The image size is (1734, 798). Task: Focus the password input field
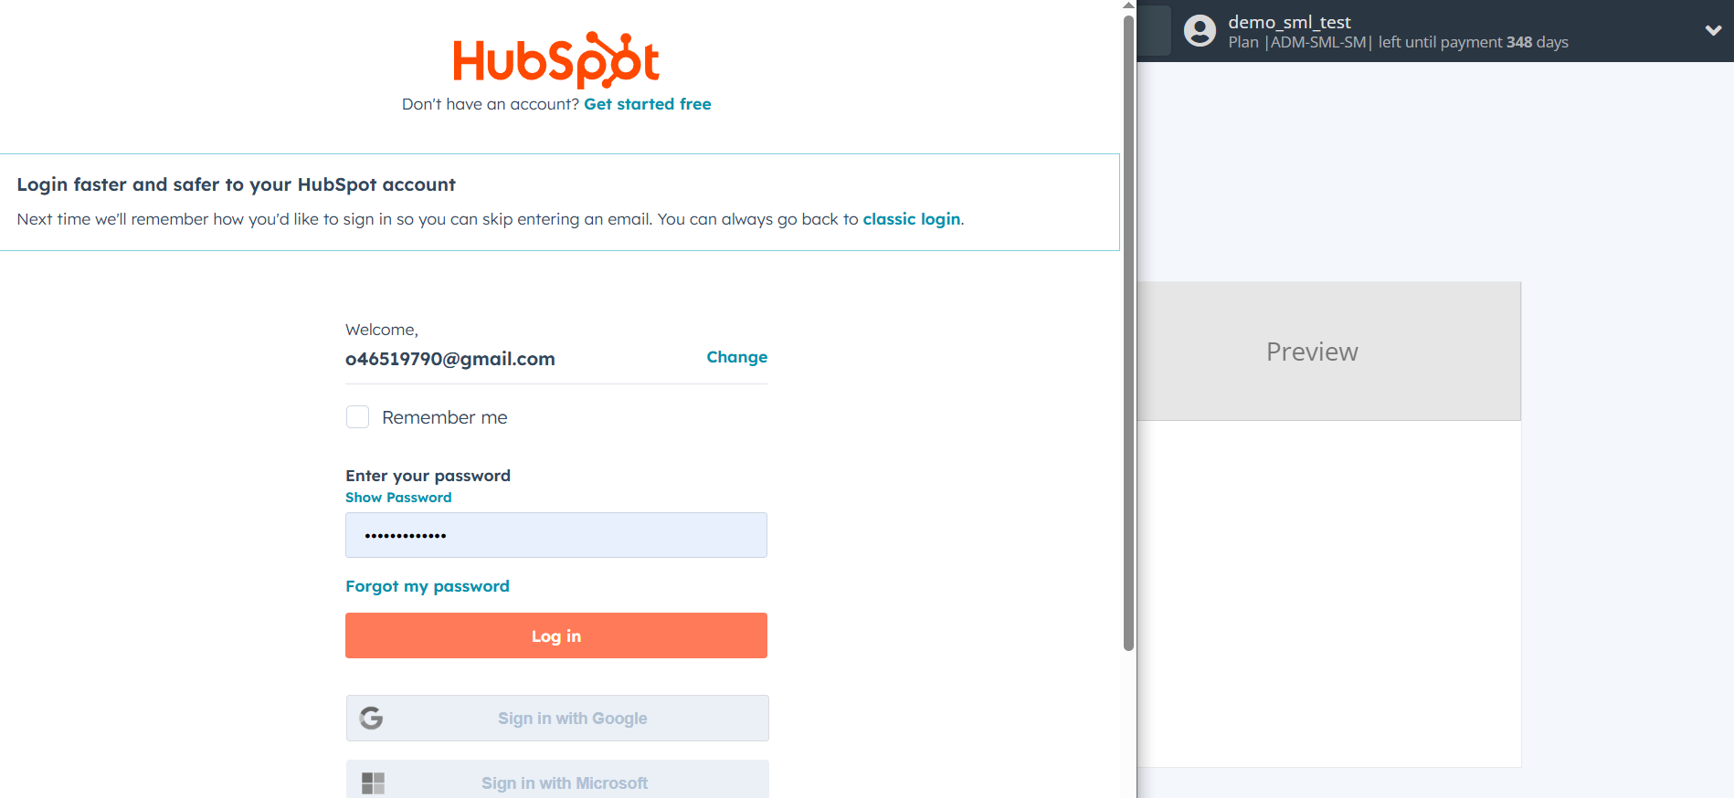point(555,535)
